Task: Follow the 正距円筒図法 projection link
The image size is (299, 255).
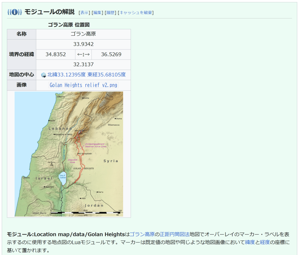Action: (x=174, y=234)
